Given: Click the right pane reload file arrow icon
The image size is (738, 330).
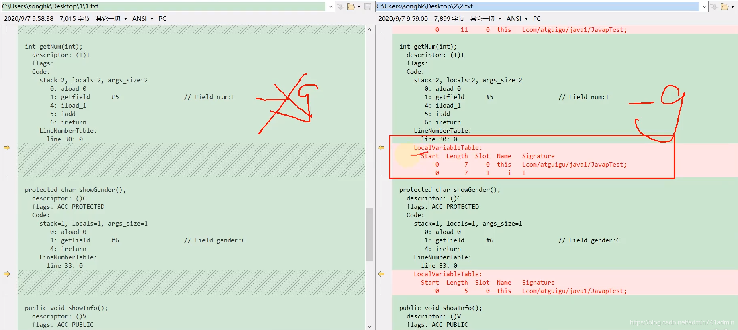Looking at the screenshot, I should 714,6.
